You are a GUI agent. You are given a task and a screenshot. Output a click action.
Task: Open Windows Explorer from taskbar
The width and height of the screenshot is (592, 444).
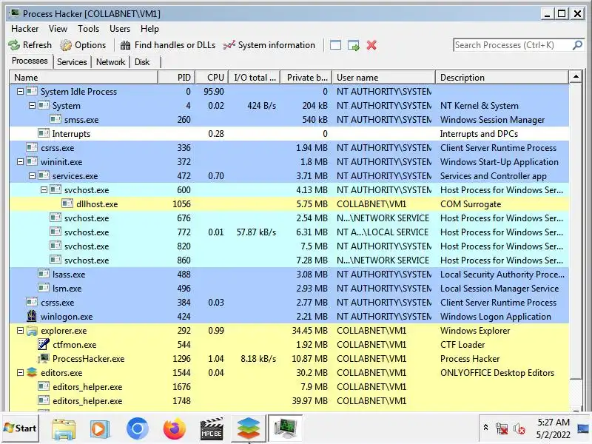64,429
